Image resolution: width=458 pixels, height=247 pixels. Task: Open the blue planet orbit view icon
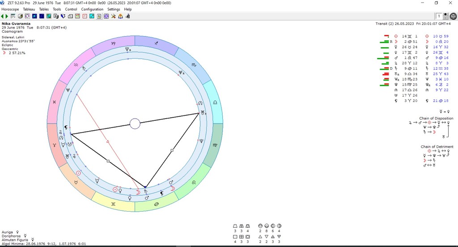tap(34, 17)
